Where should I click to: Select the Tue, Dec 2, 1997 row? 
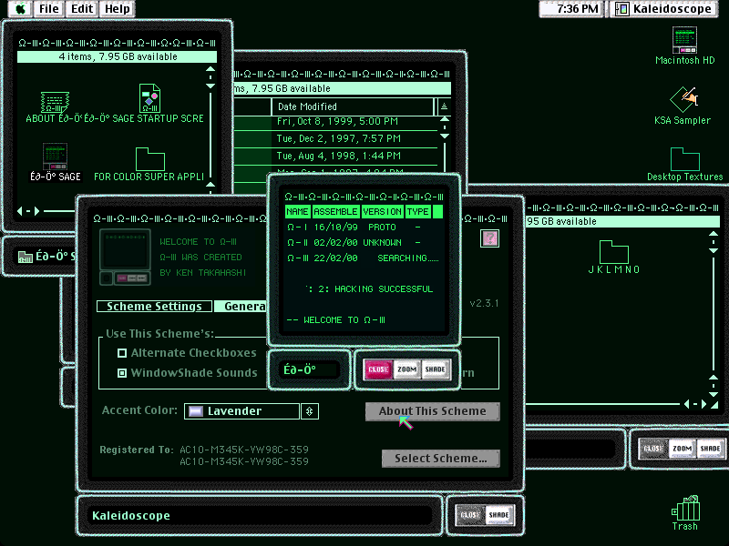click(x=336, y=139)
